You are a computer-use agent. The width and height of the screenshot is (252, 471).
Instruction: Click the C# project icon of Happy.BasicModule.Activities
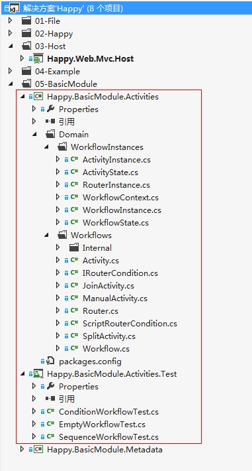point(38,96)
